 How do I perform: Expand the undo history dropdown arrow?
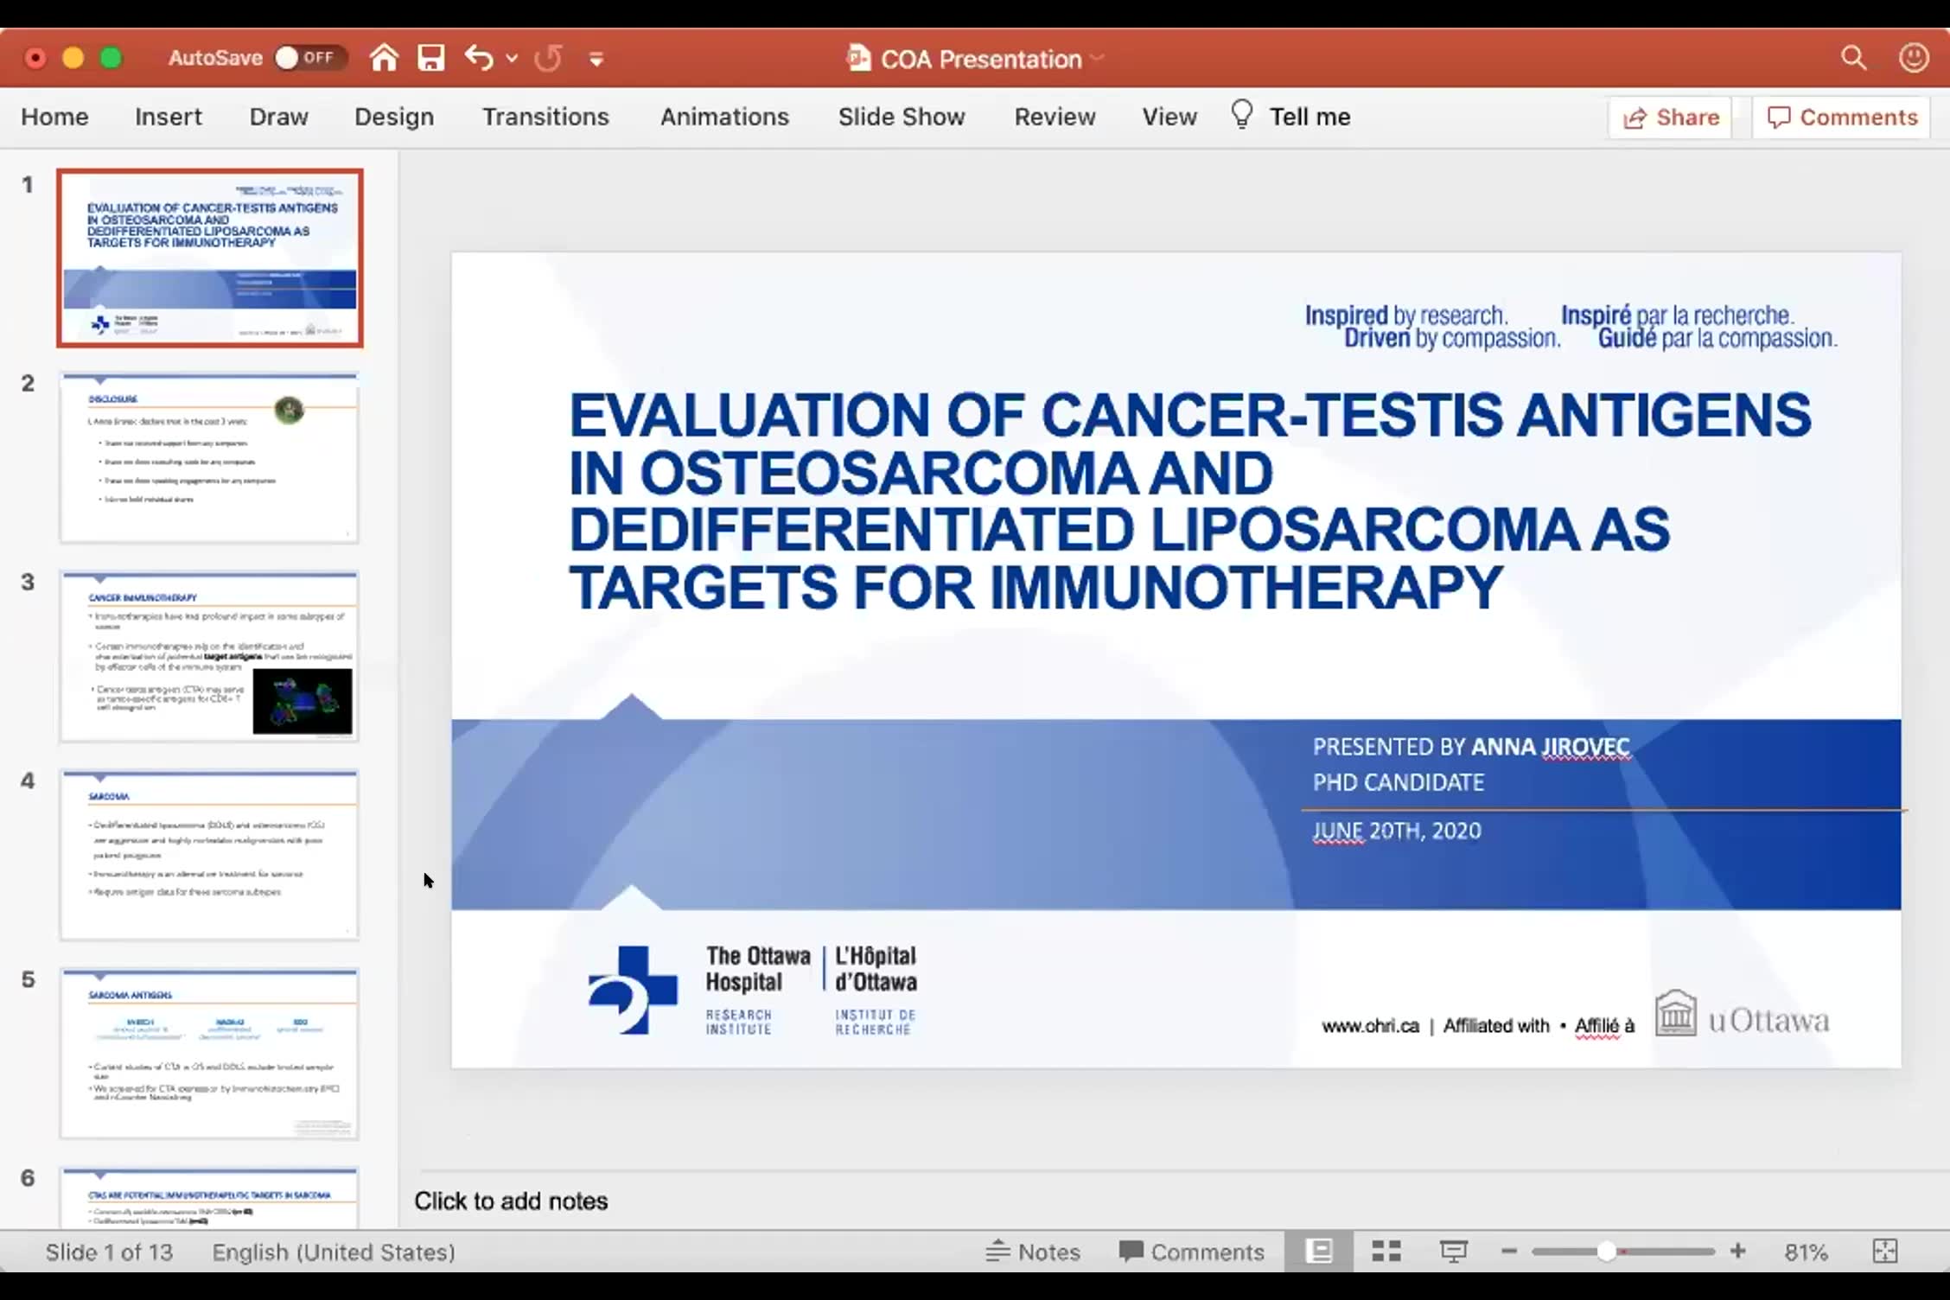pyautogui.click(x=512, y=59)
